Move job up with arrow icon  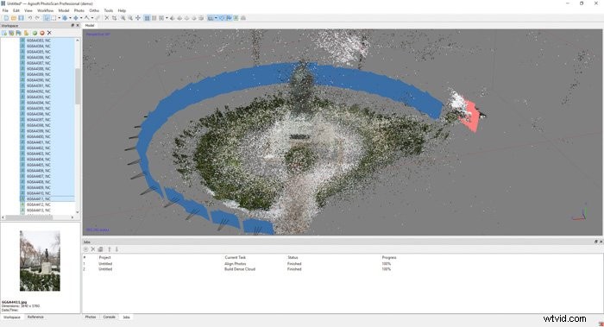110,249
